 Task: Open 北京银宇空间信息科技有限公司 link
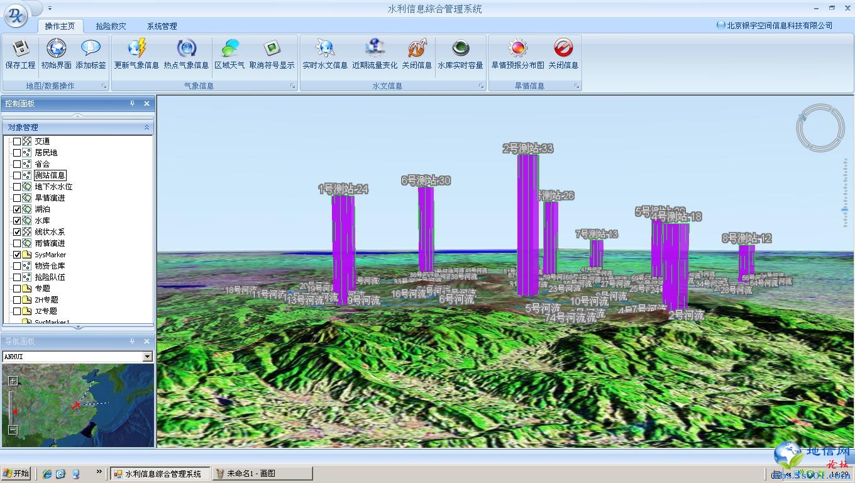775,26
